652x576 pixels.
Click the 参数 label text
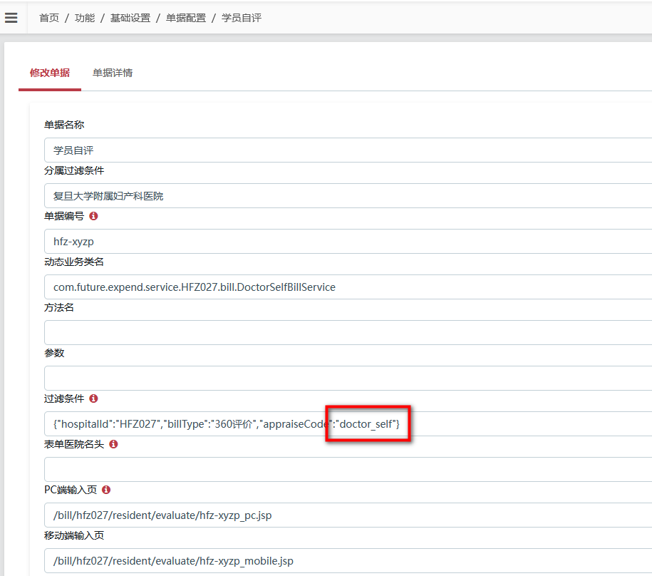tap(54, 353)
